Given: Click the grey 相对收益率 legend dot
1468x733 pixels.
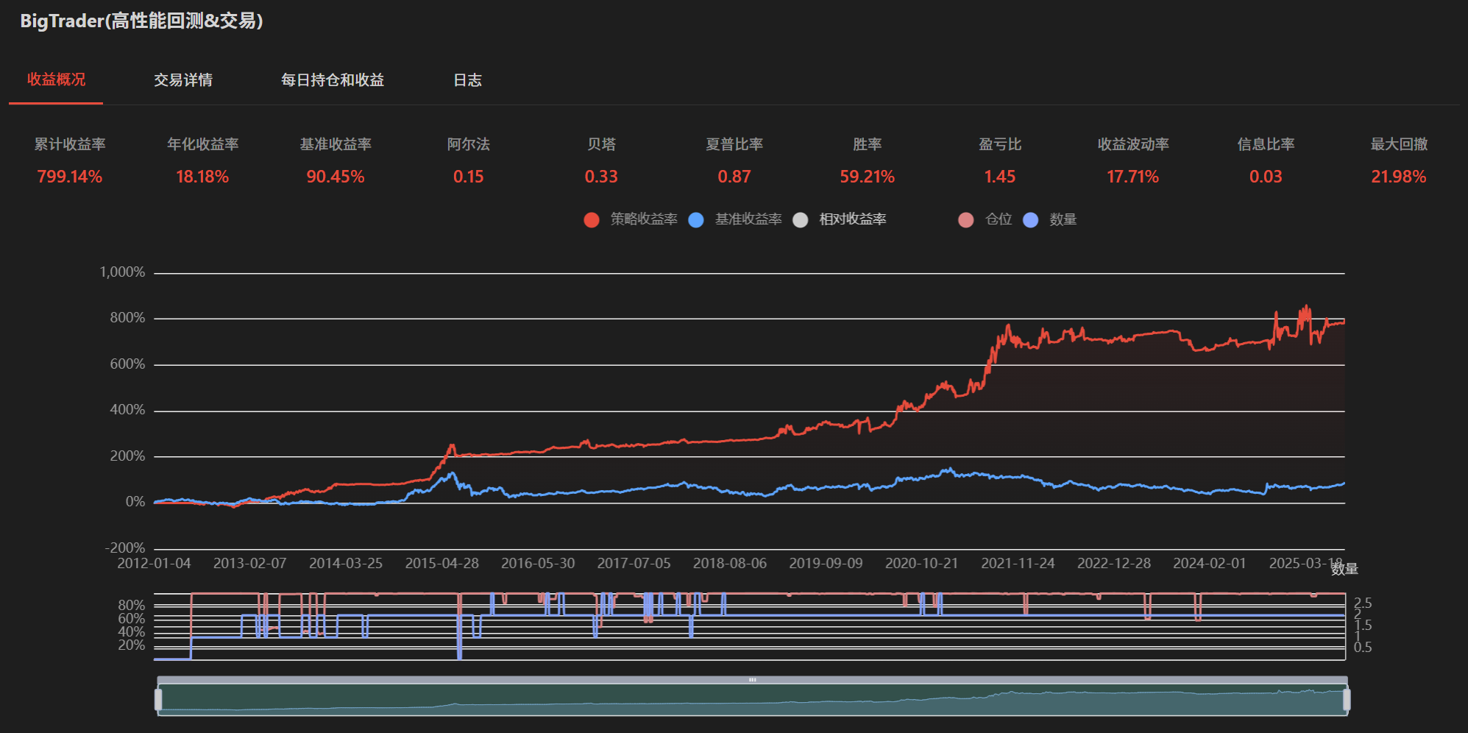Looking at the screenshot, I should (x=801, y=220).
